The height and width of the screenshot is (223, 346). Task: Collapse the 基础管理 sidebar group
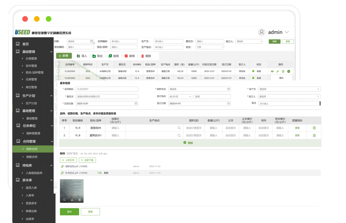pos(51,52)
